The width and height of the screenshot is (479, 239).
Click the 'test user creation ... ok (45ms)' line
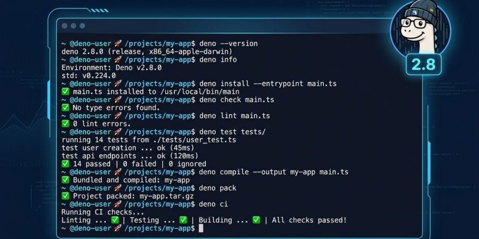click(128, 148)
